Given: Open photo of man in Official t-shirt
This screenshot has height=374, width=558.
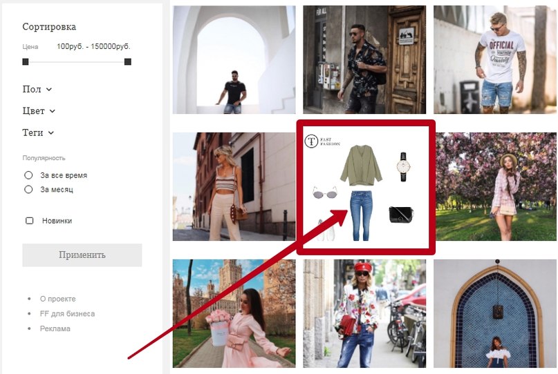Looking at the screenshot, I should (495, 59).
